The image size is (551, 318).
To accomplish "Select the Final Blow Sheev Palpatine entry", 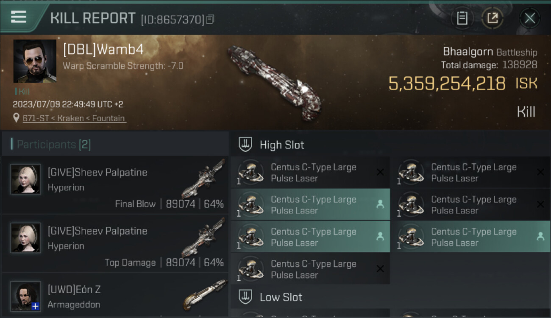I will click(114, 185).
